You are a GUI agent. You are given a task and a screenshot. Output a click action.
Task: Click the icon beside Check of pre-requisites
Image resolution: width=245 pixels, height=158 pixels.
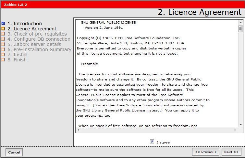(3, 34)
